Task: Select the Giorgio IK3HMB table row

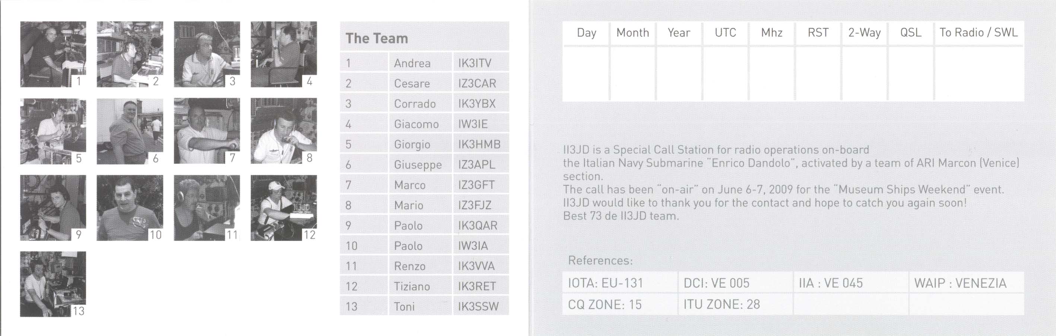Action: (x=424, y=144)
